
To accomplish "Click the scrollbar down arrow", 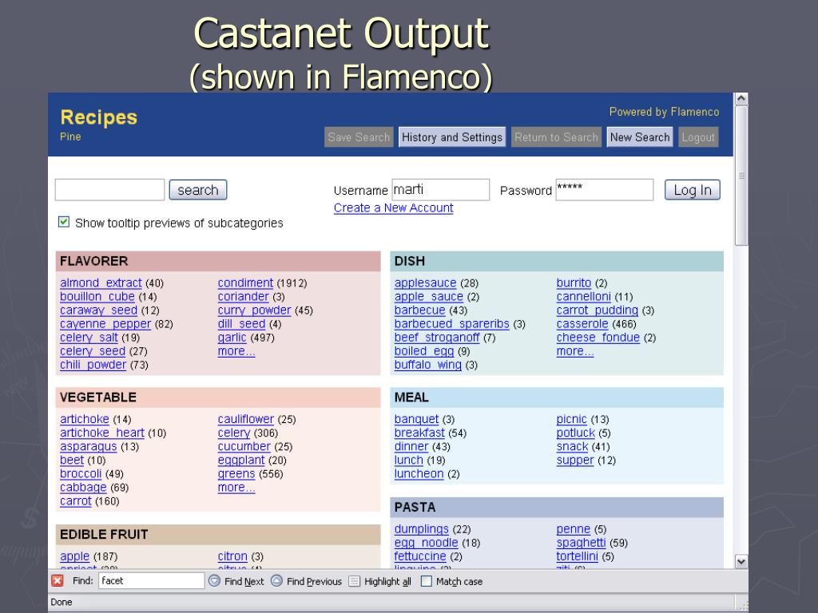I will point(741,561).
